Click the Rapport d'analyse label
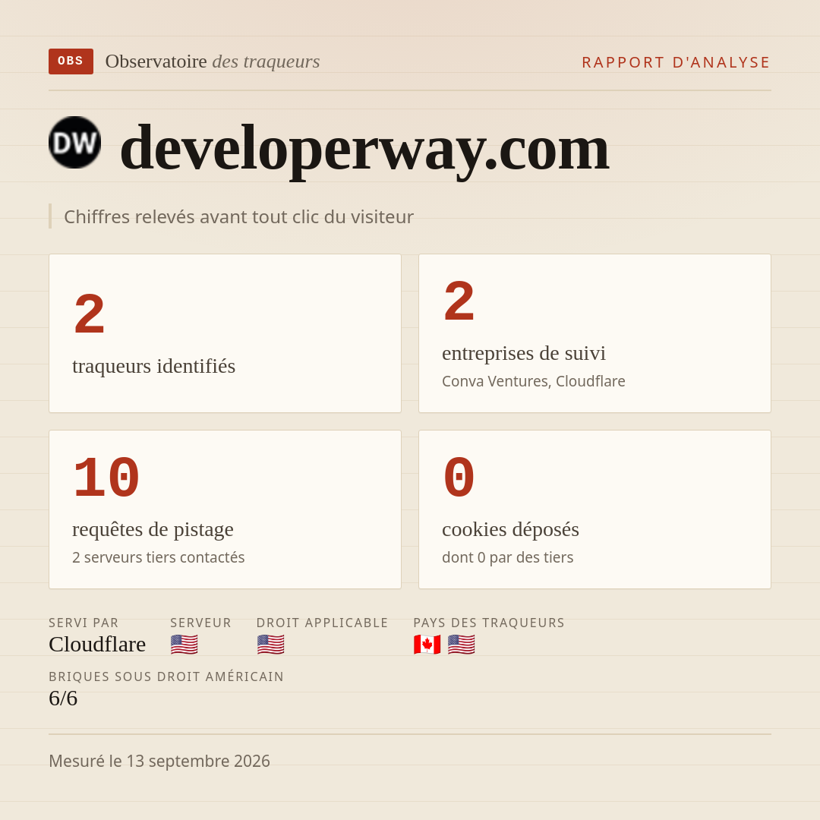Viewport: 820px width, 820px height. pos(676,62)
